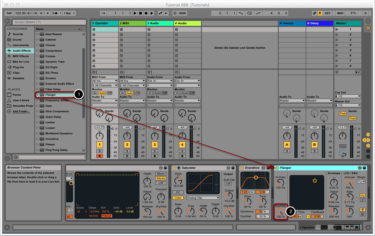
Task: Click the Record button in transport
Action: pos(146,13)
